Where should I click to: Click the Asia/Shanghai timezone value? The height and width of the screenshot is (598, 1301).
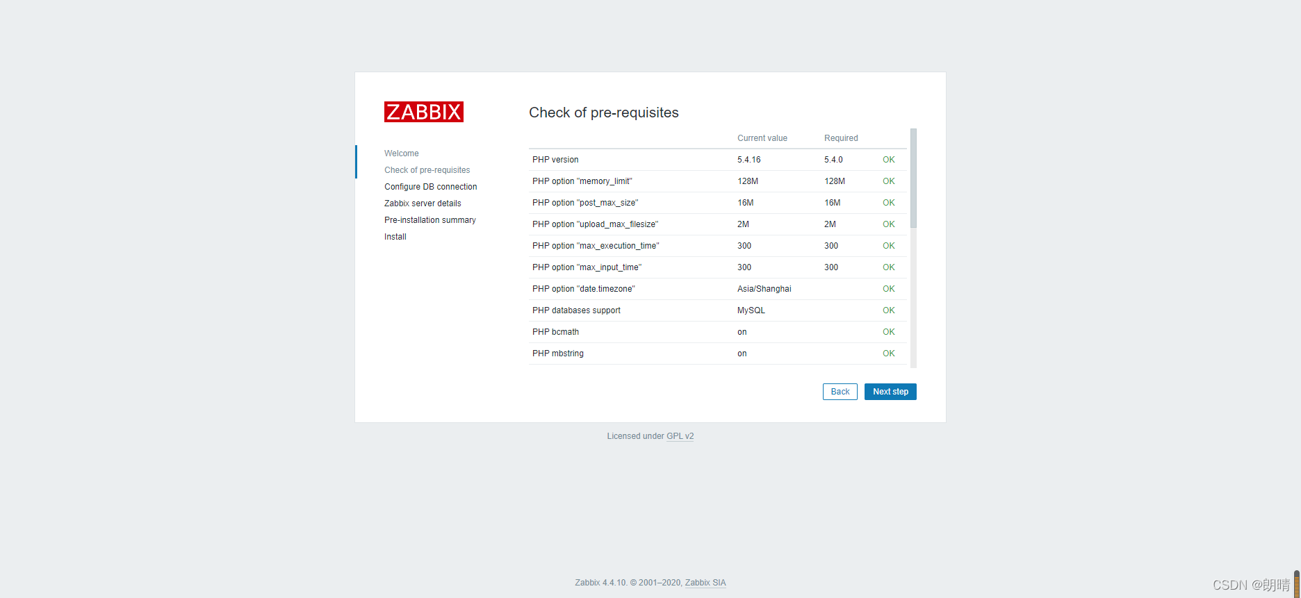point(764,289)
